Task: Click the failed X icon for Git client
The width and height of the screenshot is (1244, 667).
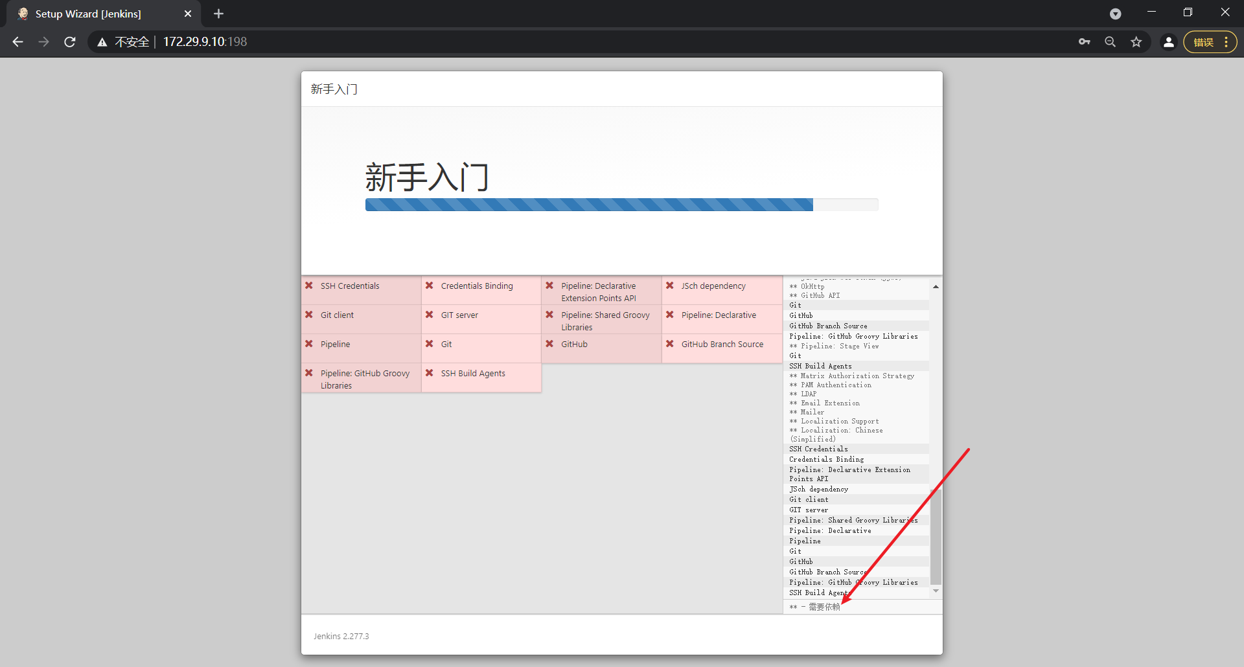Action: 309,315
